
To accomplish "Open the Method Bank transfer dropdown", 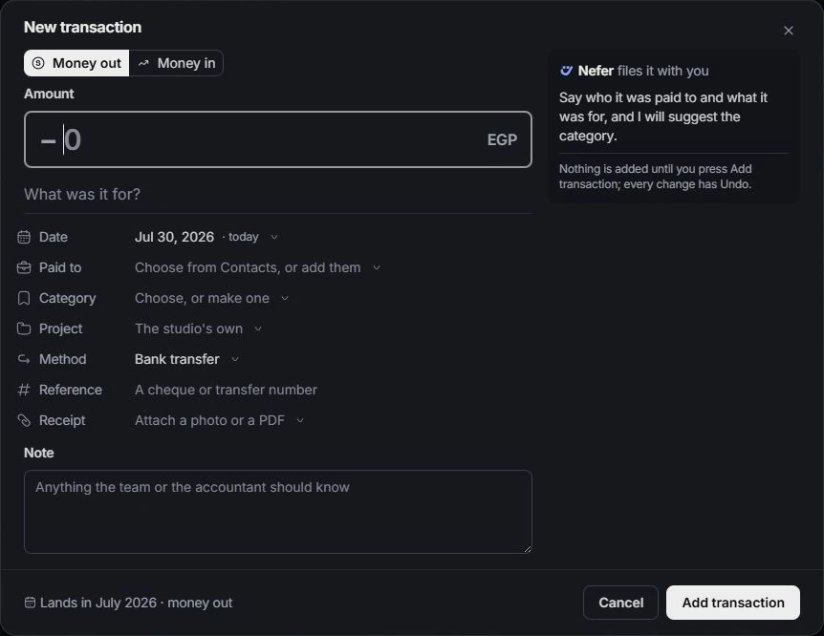I will coord(186,359).
